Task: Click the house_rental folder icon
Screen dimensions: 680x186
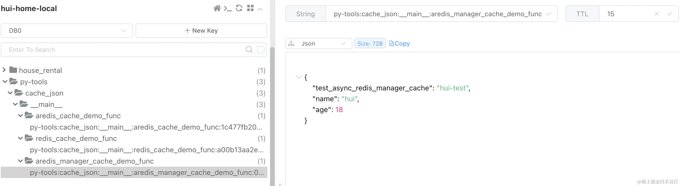Action: 13,70
